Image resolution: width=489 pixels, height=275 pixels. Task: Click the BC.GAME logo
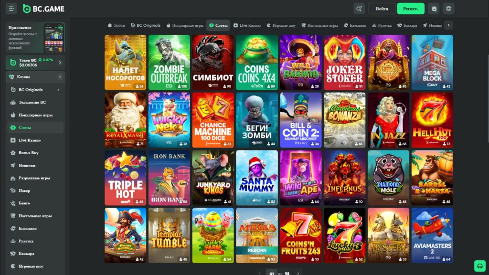pyautogui.click(x=43, y=9)
